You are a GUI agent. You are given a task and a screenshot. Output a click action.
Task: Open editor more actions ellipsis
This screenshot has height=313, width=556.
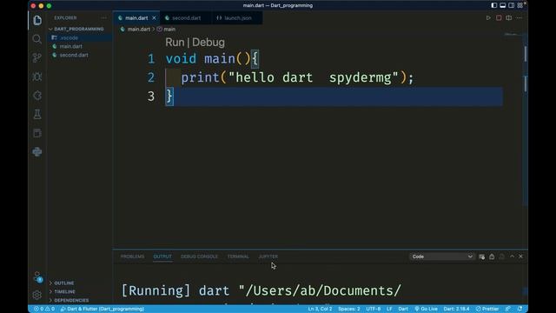(520, 17)
